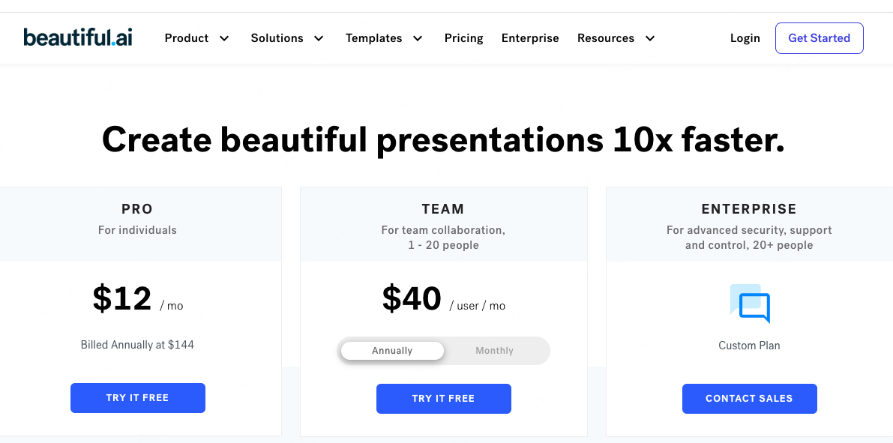Select Annually billing for Team plan
893x443 pixels.
click(392, 351)
